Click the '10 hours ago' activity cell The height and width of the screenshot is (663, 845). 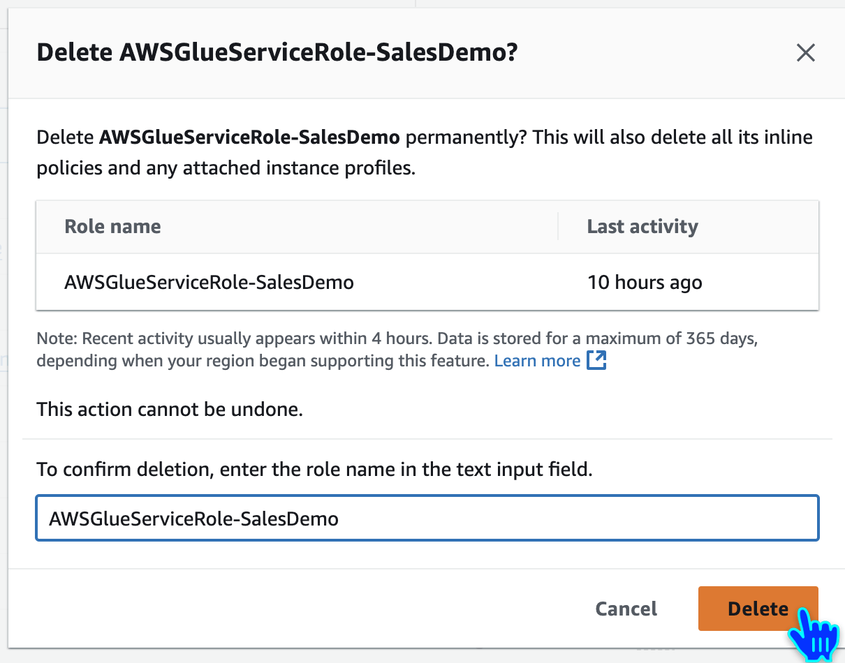[645, 282]
